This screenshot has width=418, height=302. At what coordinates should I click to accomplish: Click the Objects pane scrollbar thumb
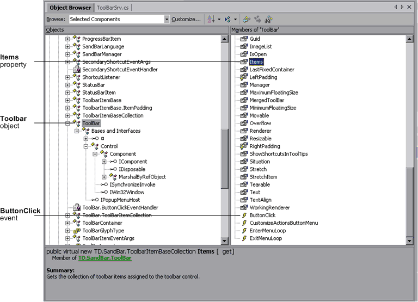coord(224,159)
